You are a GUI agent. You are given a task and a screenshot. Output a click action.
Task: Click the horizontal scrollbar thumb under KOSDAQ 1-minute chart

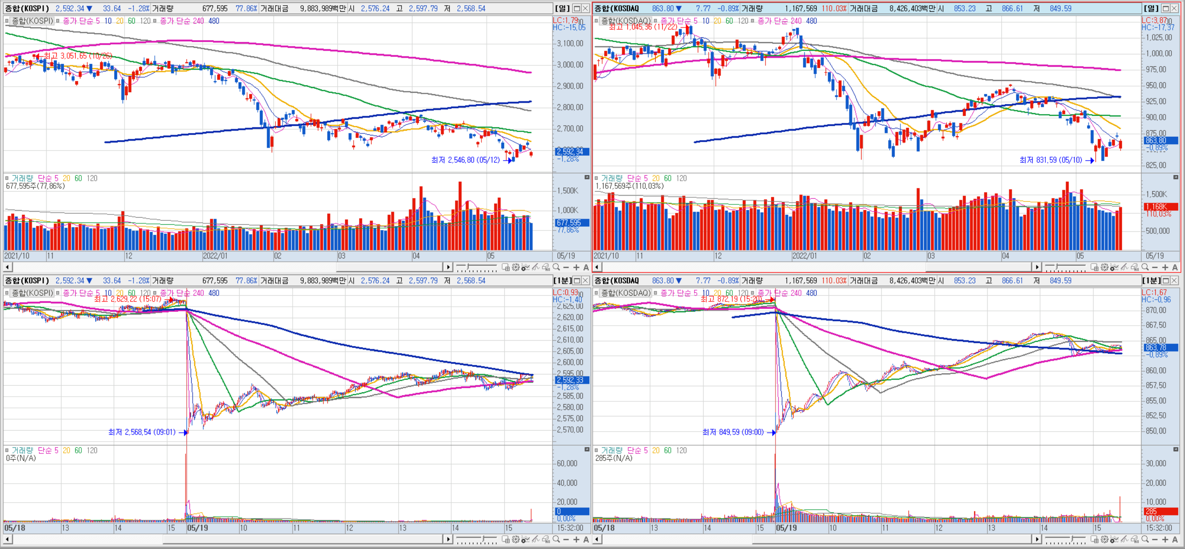(x=892, y=540)
